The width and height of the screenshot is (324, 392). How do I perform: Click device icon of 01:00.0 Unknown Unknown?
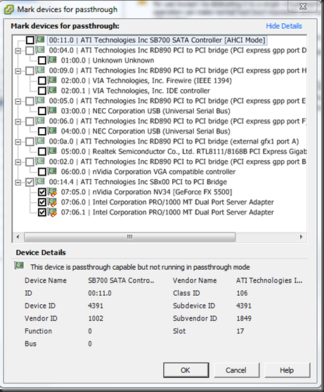click(52, 60)
